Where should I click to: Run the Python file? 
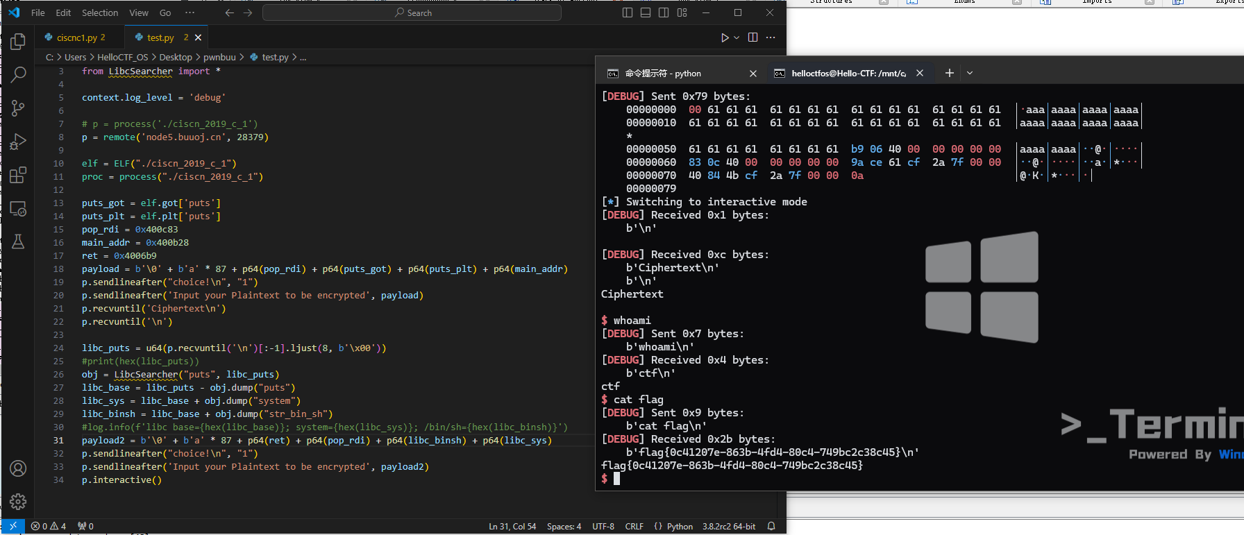(725, 37)
